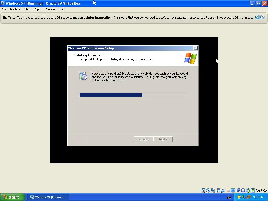Viewport: 268px width, 201px height.
Task: Click the safely remove hardware tray icon
Action: (x=244, y=197)
